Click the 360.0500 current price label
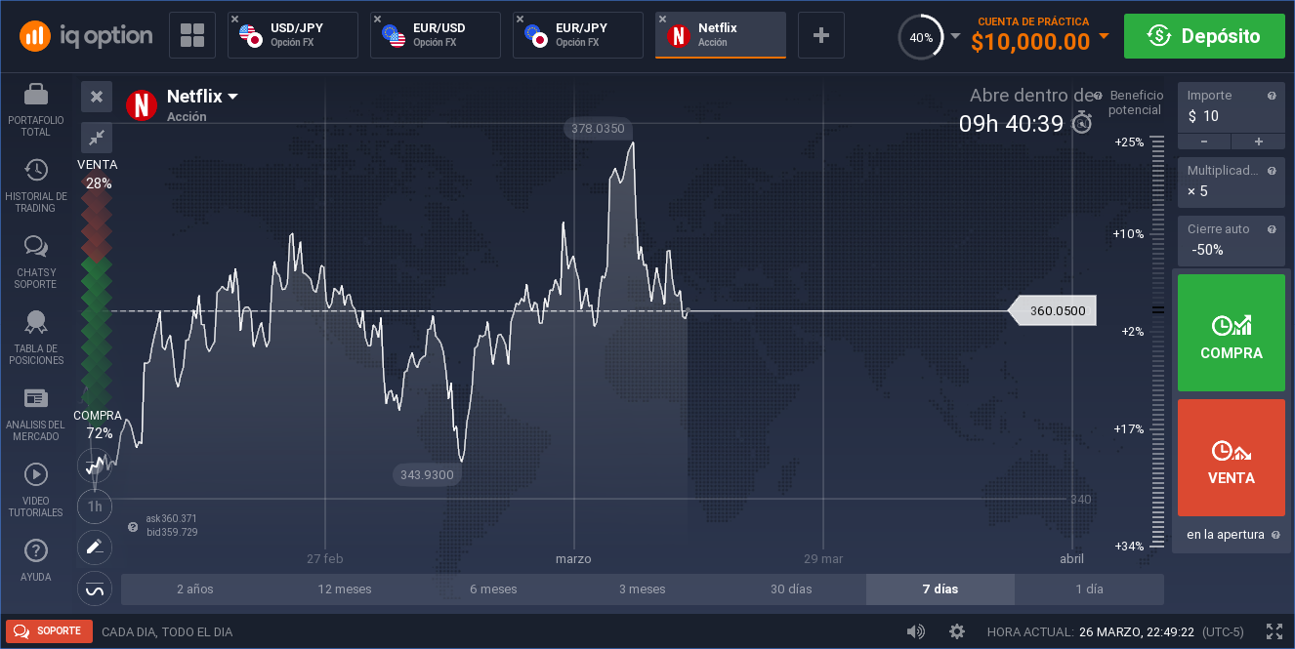This screenshot has width=1295, height=649. click(1052, 311)
